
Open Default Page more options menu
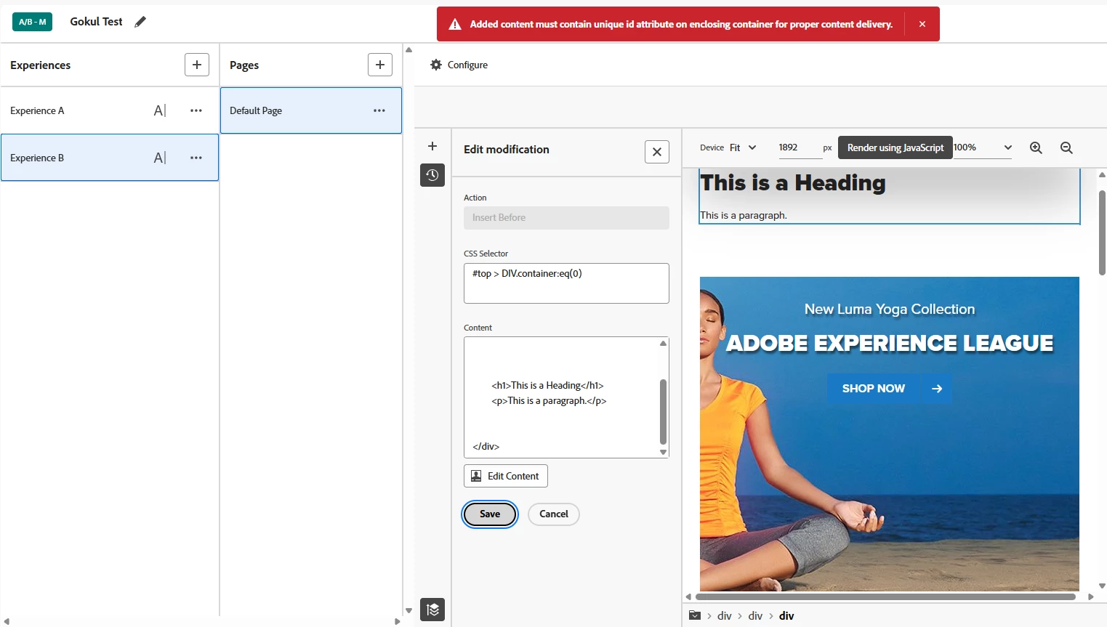click(379, 110)
